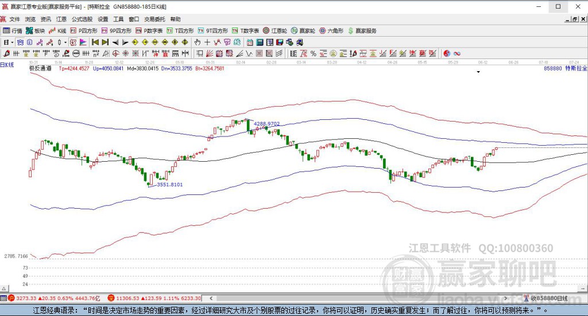
Task: Open the 9P四方形 tool
Action: point(116,31)
